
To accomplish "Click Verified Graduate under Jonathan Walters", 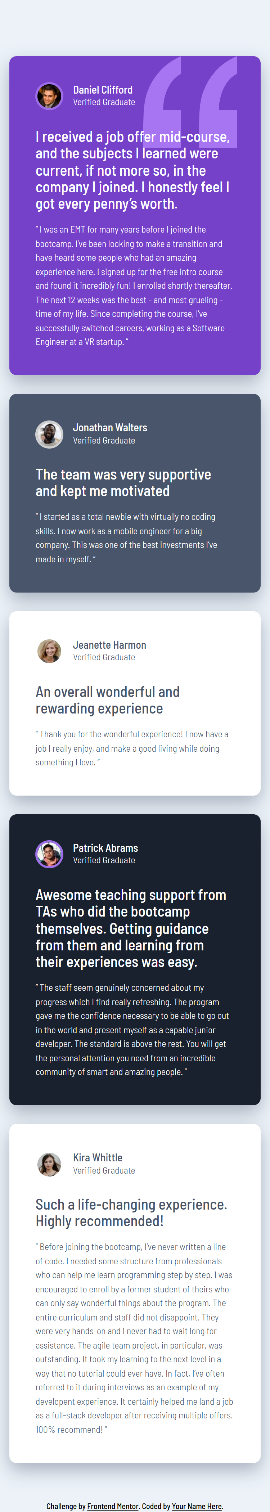I will 104,441.
